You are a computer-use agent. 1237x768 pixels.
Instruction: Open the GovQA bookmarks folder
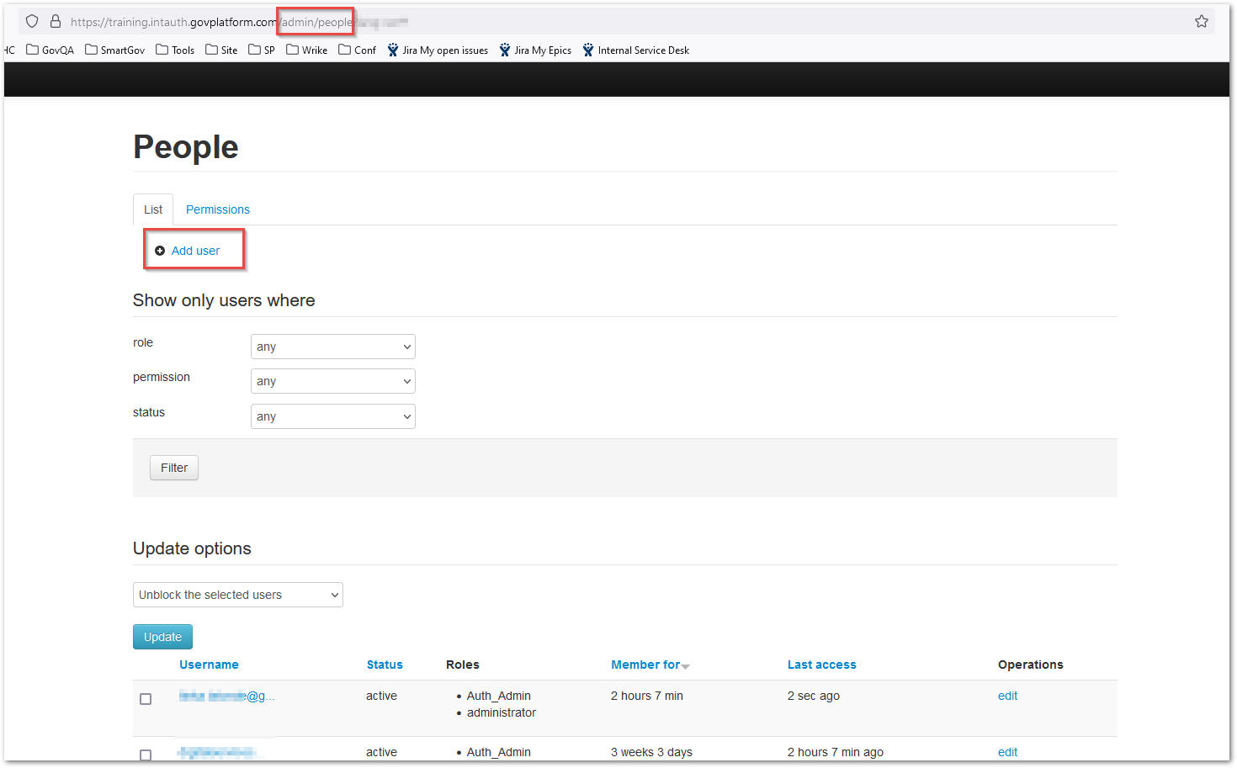tap(50, 50)
